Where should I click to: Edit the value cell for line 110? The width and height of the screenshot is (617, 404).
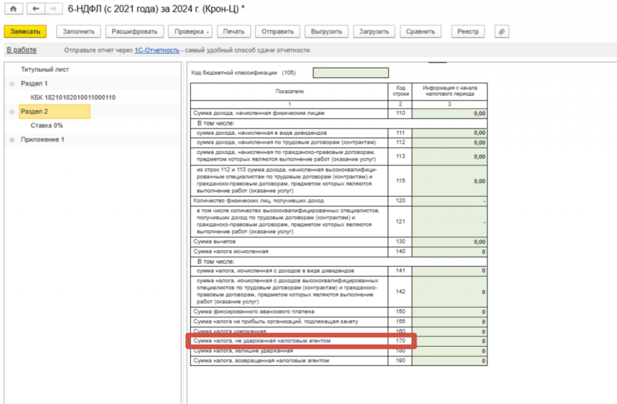(449, 113)
